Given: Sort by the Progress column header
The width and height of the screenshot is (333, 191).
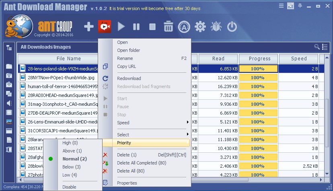Looking at the screenshot, I should [x=259, y=58].
